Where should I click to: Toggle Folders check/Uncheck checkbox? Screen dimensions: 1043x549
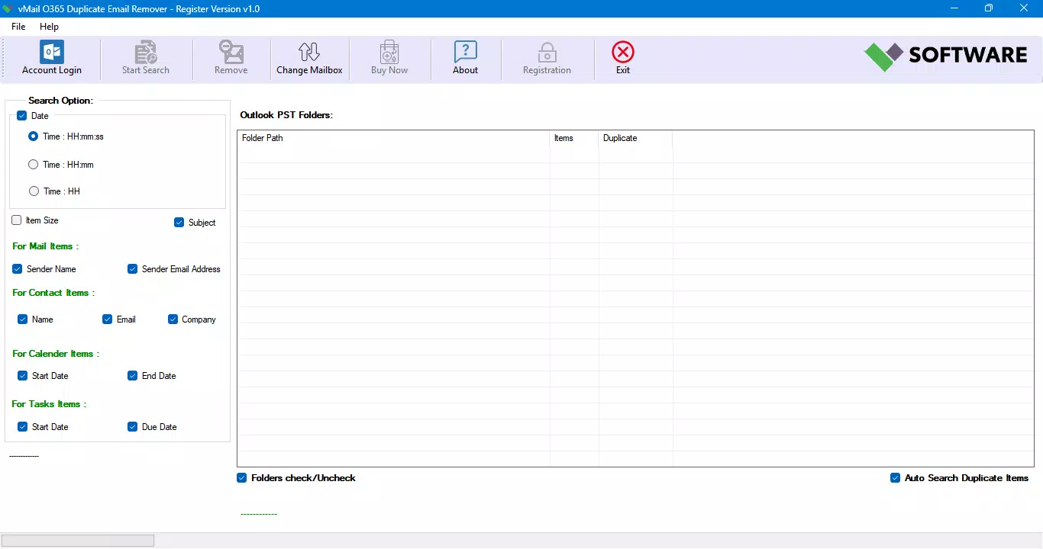(242, 478)
